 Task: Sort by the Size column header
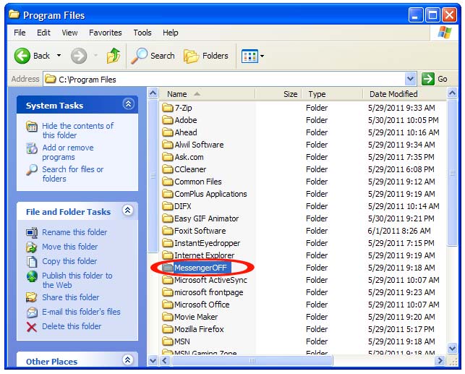(x=278, y=94)
